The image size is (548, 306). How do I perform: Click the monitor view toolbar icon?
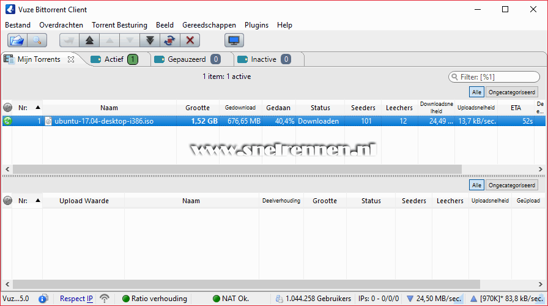[234, 40]
